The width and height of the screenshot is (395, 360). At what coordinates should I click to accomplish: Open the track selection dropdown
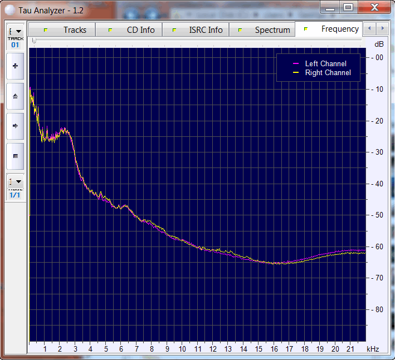point(16,32)
